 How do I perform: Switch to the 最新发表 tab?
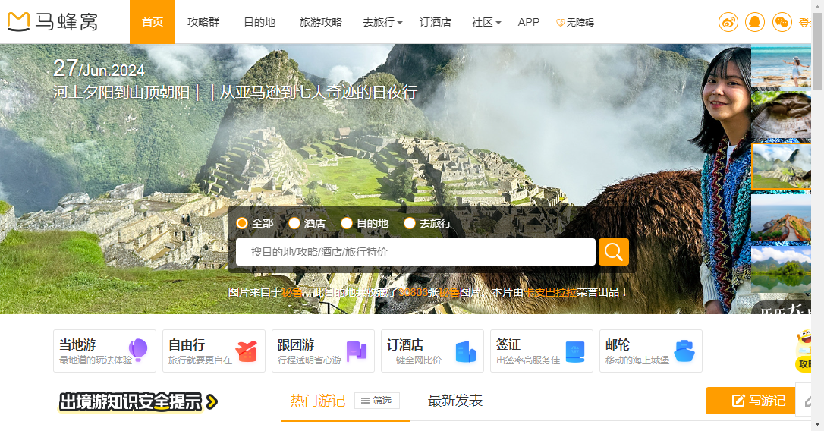click(455, 401)
